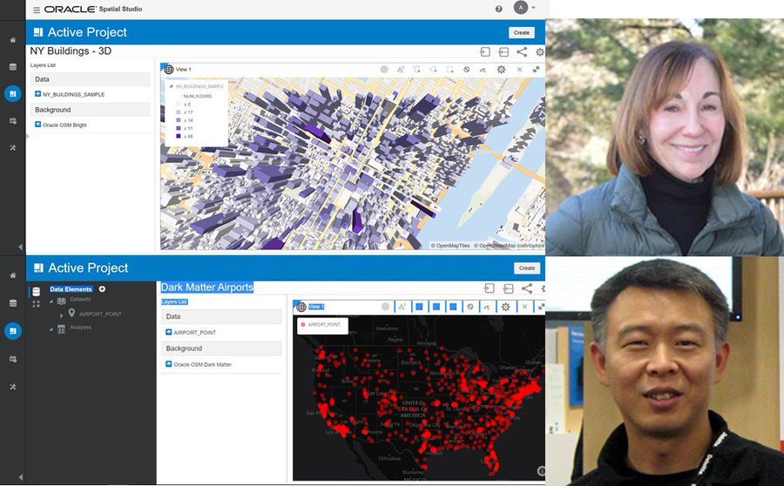Collapse Layers List panel handle in NY Buildings window
Image resolution: width=784 pixels, height=486 pixels.
point(28,136)
